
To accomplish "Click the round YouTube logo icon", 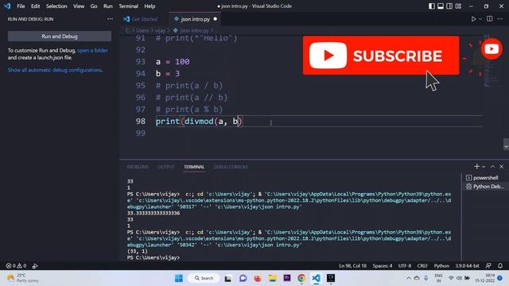I will 492,49.
